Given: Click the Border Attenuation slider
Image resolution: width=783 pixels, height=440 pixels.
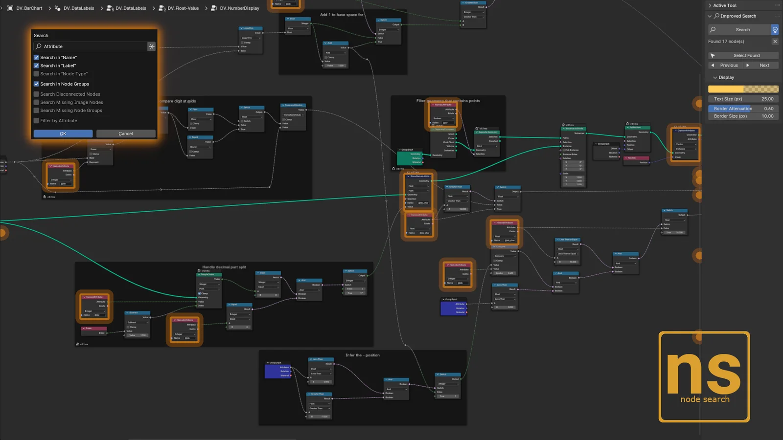Looking at the screenshot, I should coord(743,109).
